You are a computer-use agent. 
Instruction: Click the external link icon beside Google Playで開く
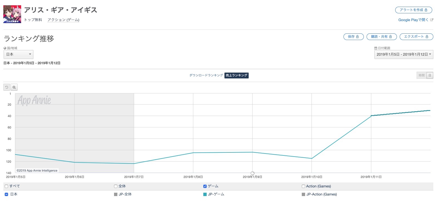click(432, 20)
